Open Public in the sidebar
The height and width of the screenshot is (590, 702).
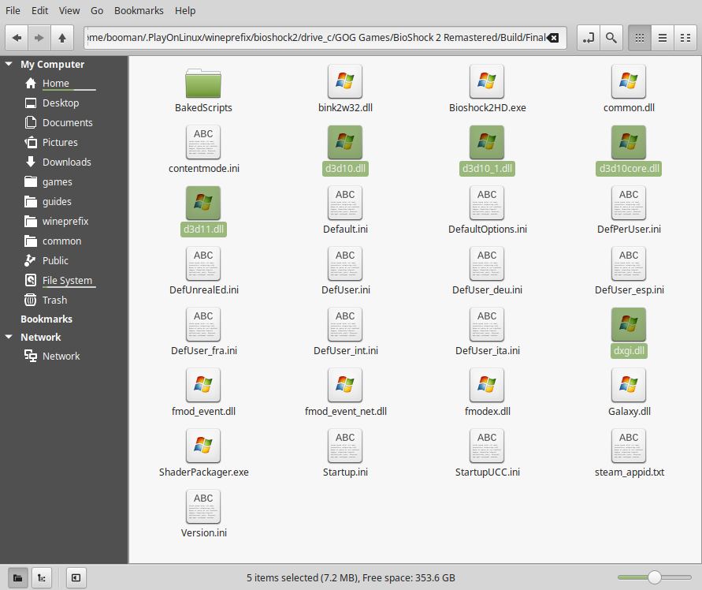click(x=55, y=261)
